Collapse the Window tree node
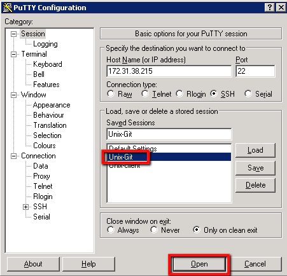Viewport: 287px width, 276px height. click(13, 95)
